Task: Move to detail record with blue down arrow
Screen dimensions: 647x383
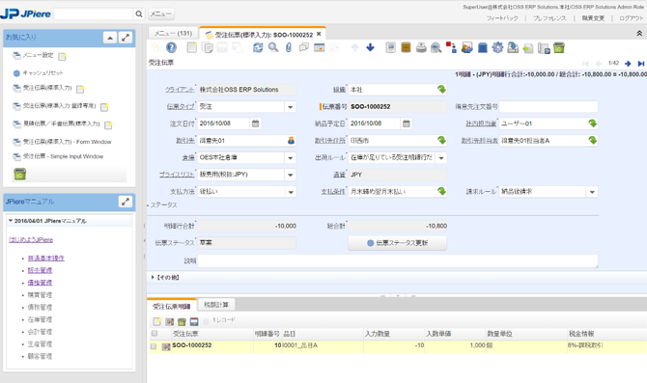Action: [x=370, y=47]
